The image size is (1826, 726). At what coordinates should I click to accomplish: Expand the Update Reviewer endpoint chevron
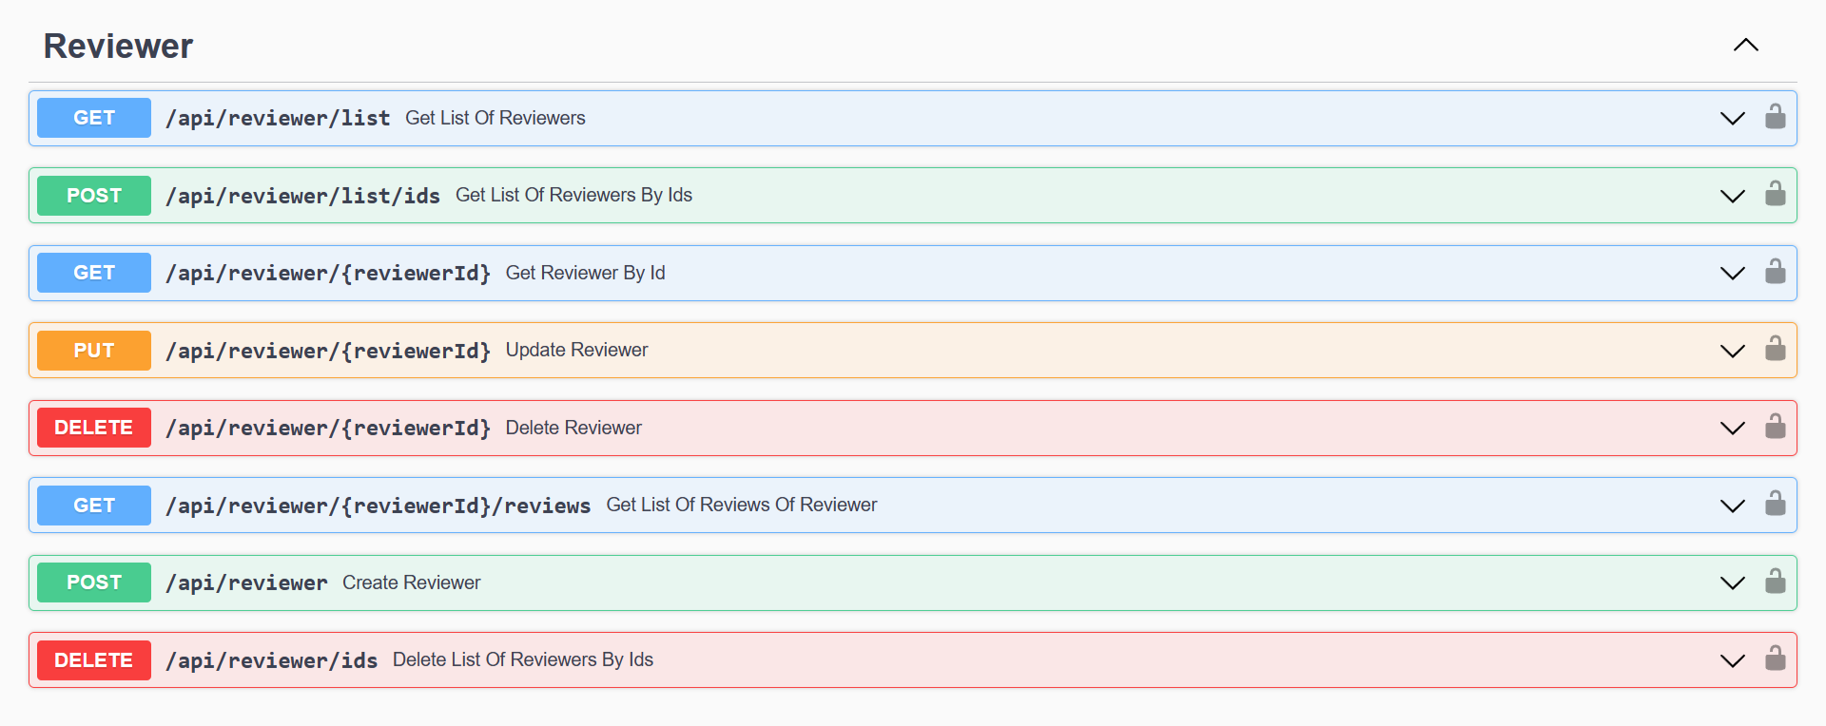1732,351
